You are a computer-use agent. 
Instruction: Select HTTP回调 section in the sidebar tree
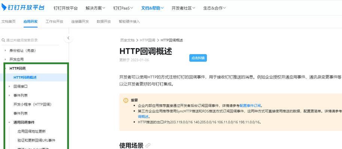[x=18, y=69]
